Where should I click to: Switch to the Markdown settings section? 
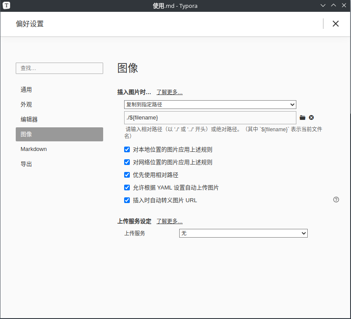34,149
